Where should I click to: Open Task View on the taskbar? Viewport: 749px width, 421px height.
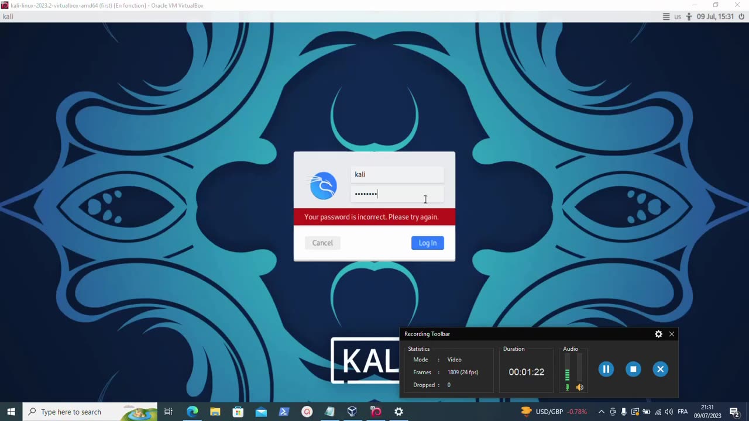[x=169, y=412]
